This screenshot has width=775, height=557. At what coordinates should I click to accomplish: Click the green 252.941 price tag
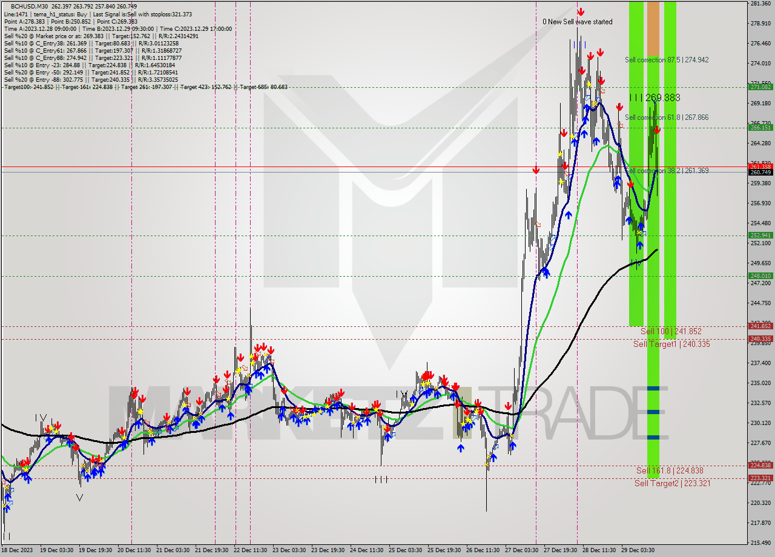click(760, 236)
